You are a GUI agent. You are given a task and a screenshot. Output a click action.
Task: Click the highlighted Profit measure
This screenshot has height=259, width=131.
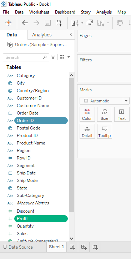[41, 219]
